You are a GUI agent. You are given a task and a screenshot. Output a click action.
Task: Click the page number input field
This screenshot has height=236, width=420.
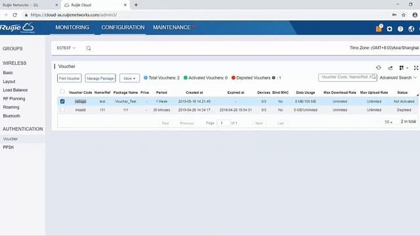point(223,123)
